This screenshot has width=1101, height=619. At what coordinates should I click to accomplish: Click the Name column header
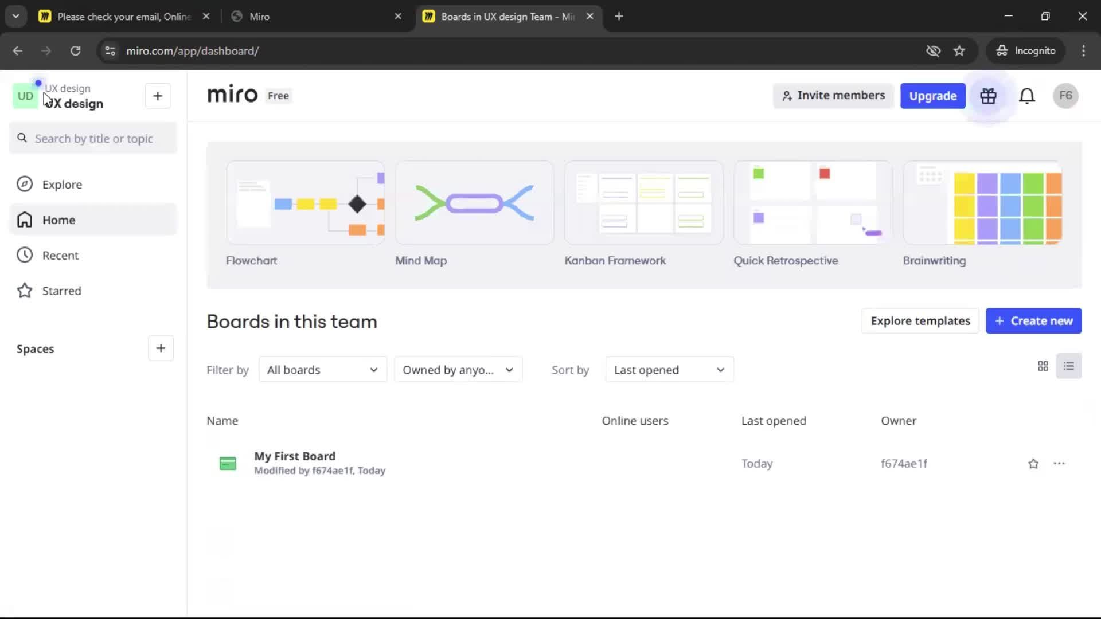(x=222, y=421)
